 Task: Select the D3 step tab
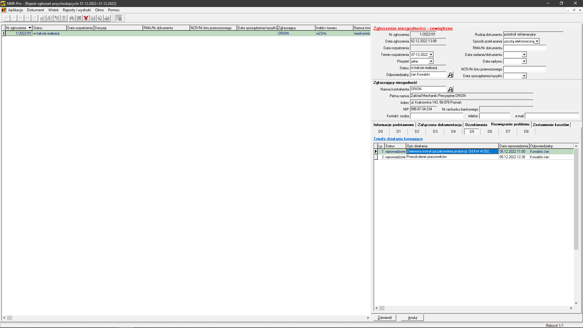coord(435,132)
